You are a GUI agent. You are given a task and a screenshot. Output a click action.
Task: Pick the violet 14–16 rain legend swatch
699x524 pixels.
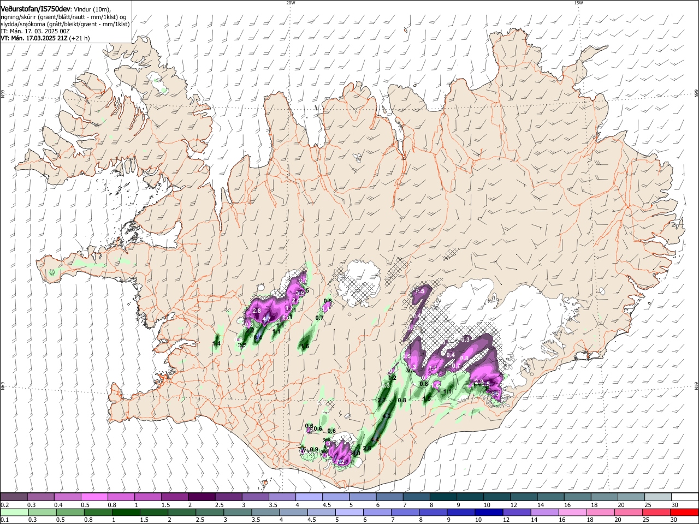coord(545,512)
